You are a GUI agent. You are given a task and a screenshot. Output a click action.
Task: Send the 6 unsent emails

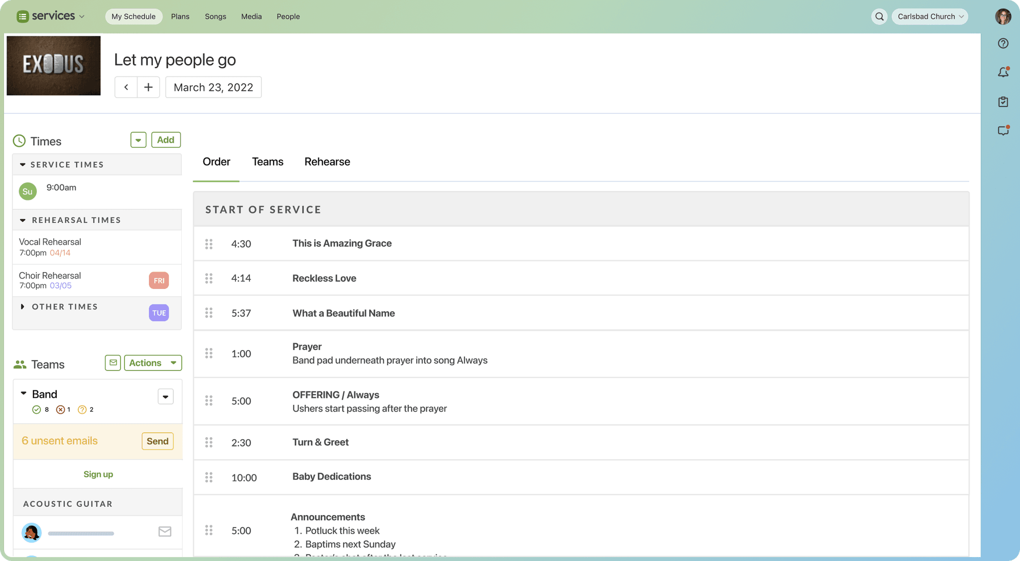157,441
